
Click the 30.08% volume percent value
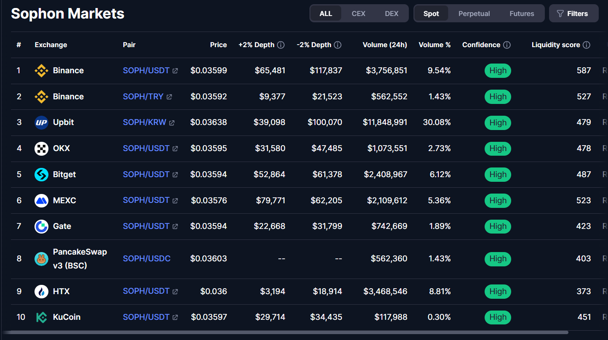437,122
